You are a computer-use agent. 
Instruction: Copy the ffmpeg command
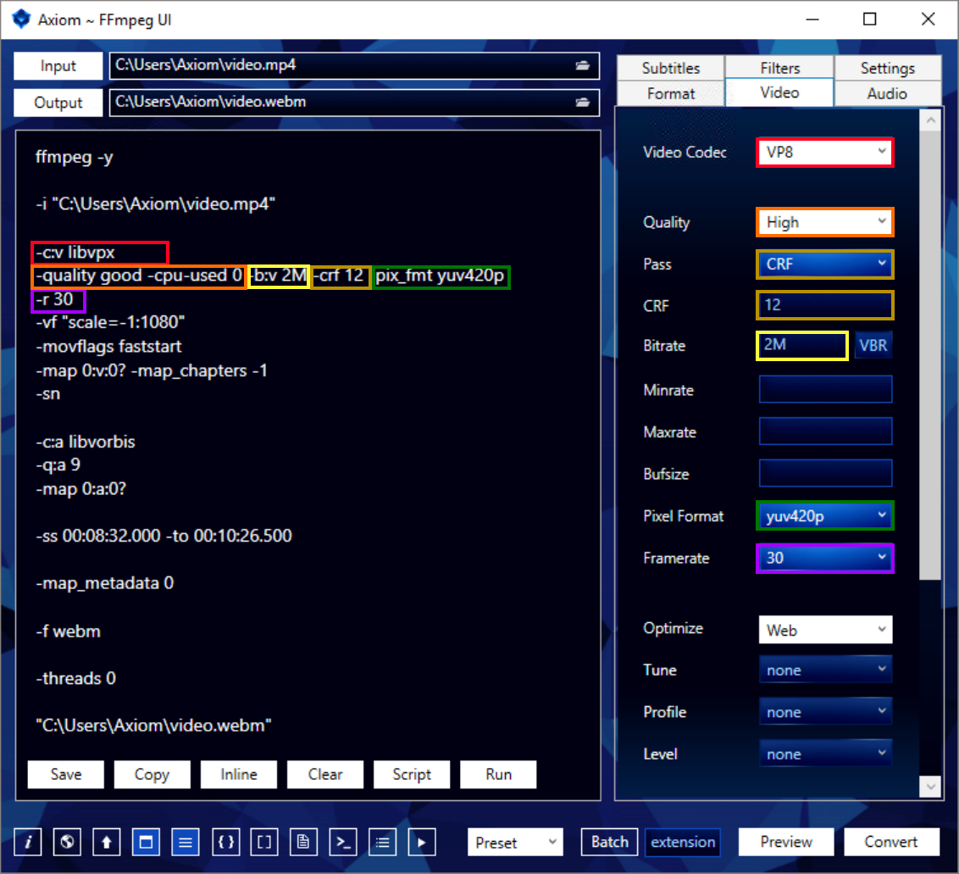point(152,774)
